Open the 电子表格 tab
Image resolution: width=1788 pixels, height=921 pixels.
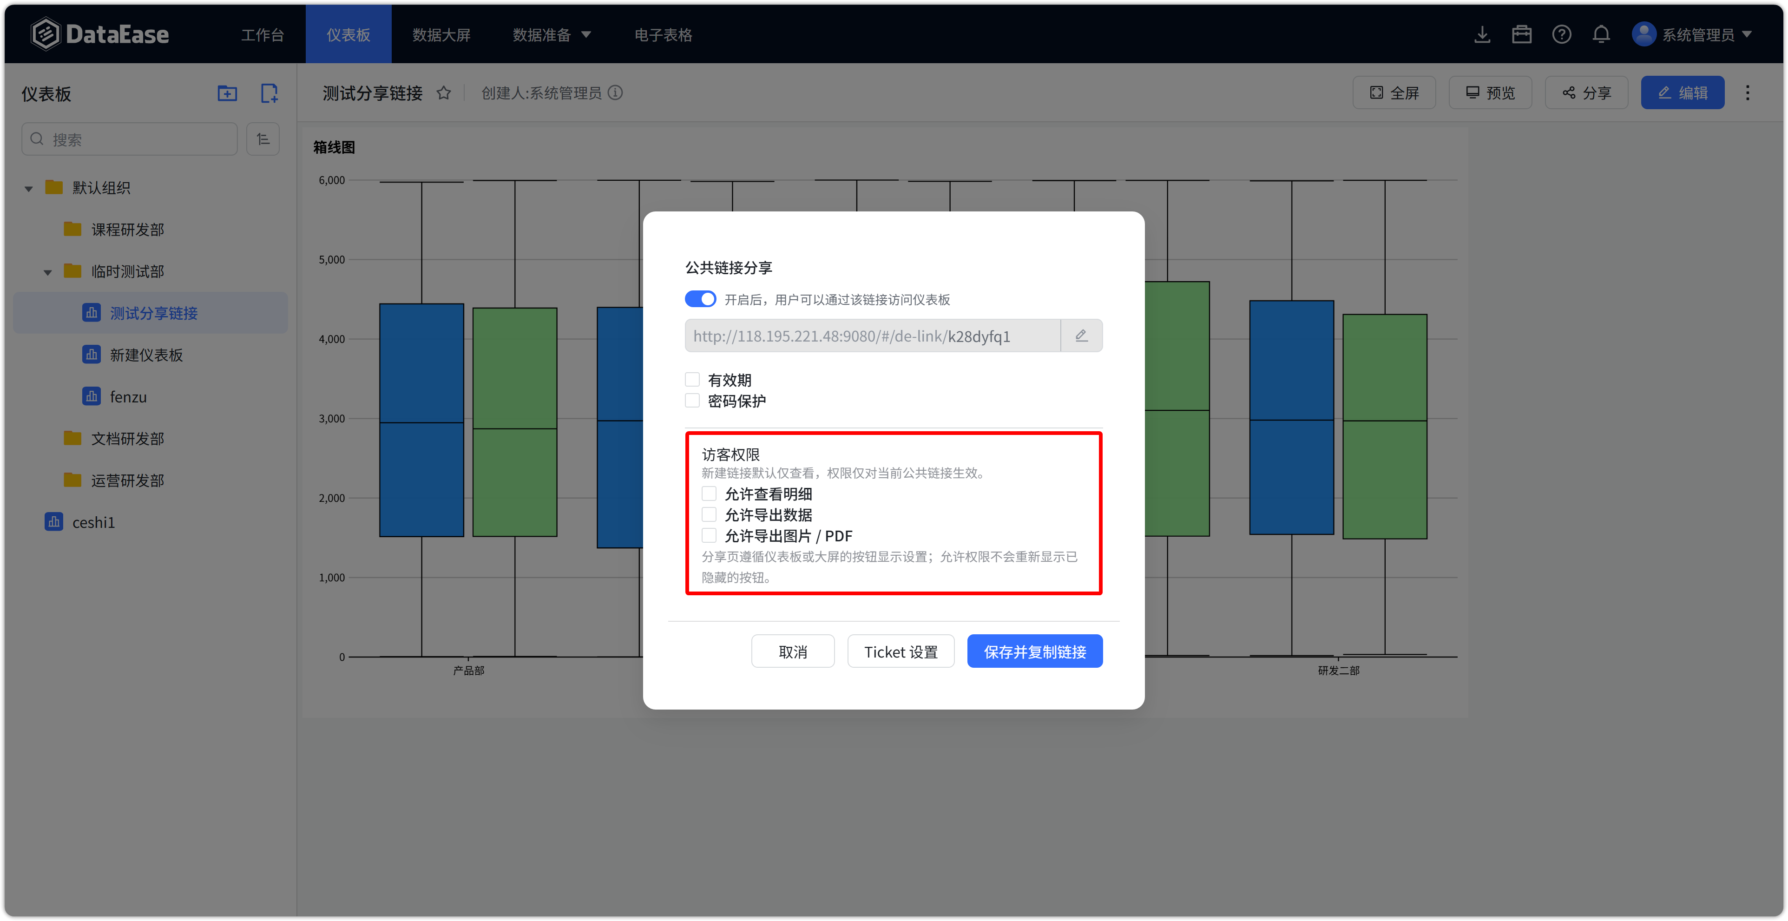click(x=664, y=35)
